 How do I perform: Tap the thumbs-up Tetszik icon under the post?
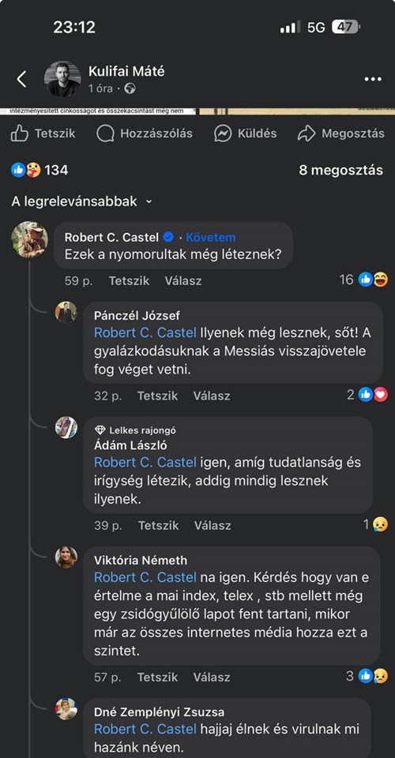[x=19, y=133]
